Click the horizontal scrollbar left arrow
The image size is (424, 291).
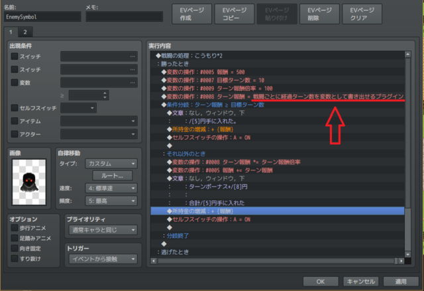[x=154, y=261]
